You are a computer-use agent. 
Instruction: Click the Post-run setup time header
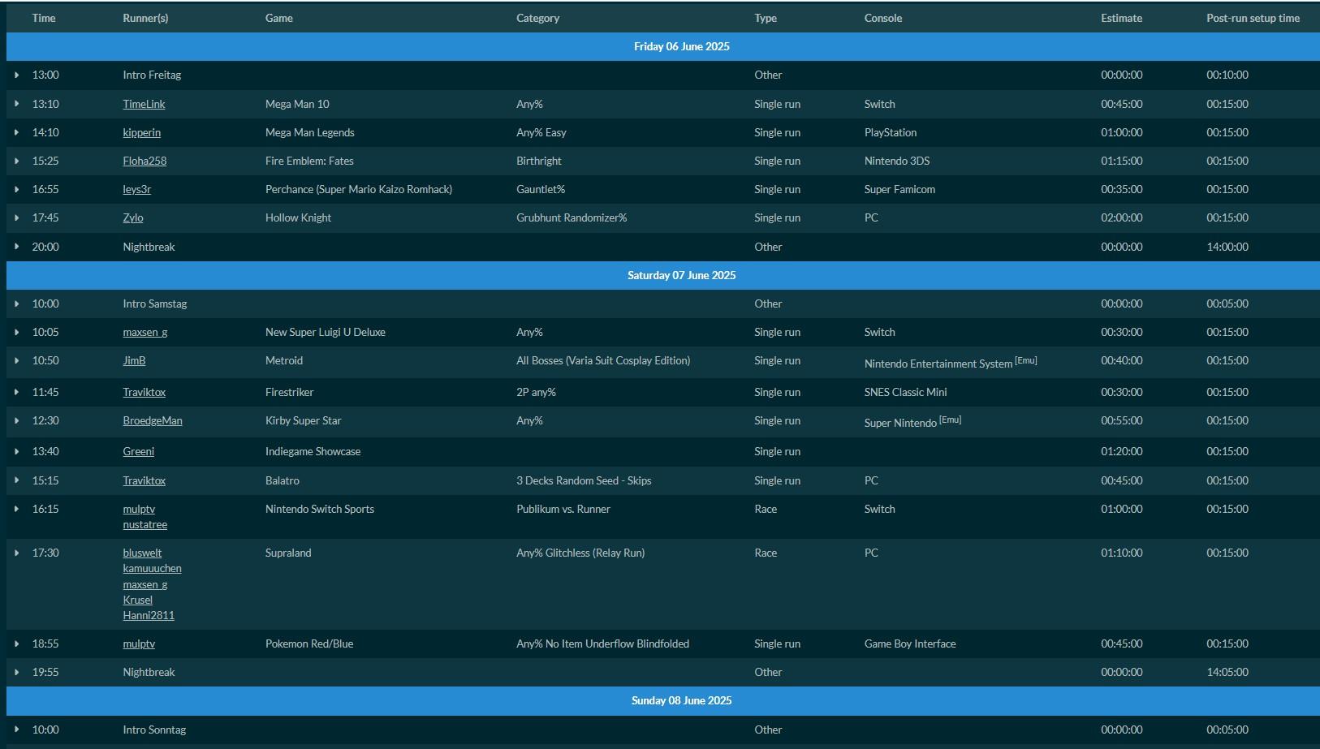pos(1253,18)
